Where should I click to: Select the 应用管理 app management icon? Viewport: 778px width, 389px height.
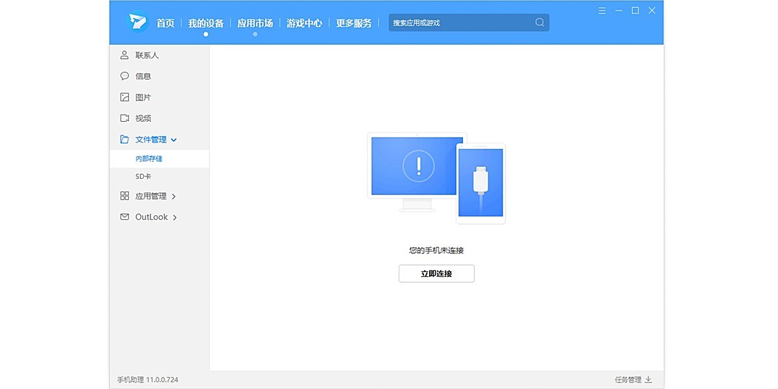pyautogui.click(x=124, y=196)
